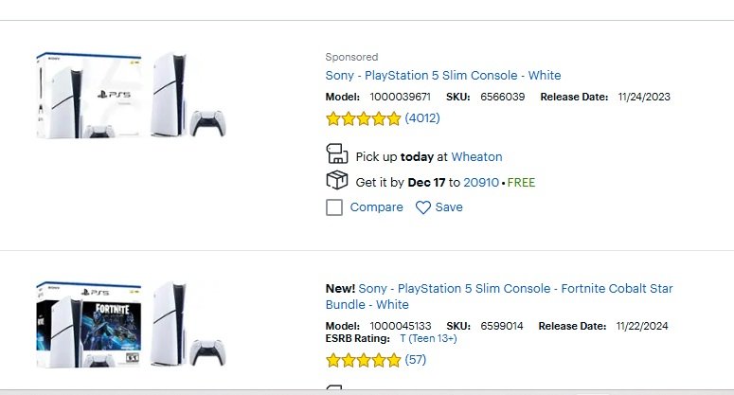Open the Fortnite Cobalt Star Bundle title link
734x395 pixels.
515,289
